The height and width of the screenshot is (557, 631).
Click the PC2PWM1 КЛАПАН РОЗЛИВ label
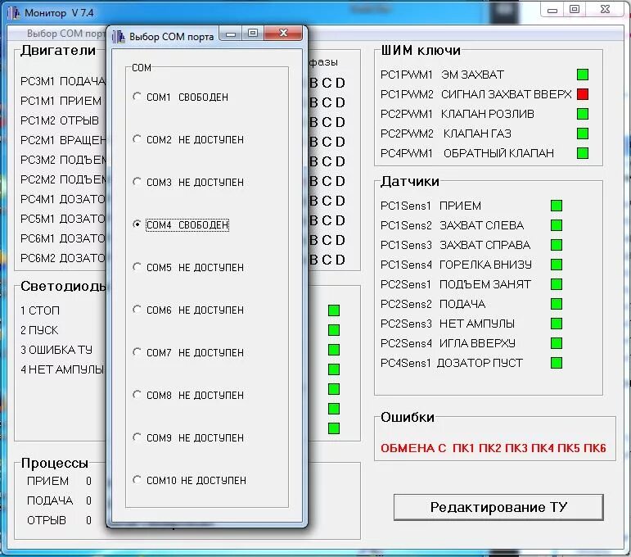pyautogui.click(x=457, y=114)
